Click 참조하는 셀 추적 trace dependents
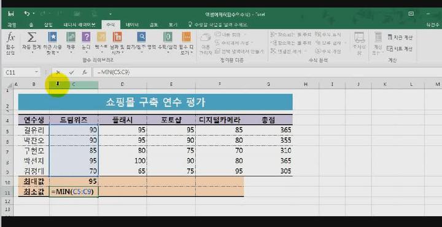The height and width of the screenshot is (227, 442). point(291,43)
